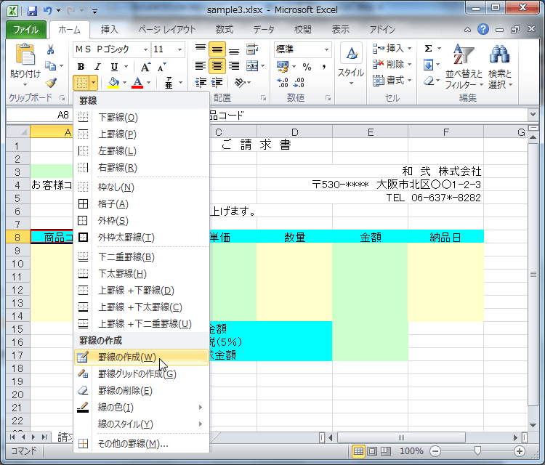Expand the 線の色 submenu arrow
The image size is (545, 465).
201,407
